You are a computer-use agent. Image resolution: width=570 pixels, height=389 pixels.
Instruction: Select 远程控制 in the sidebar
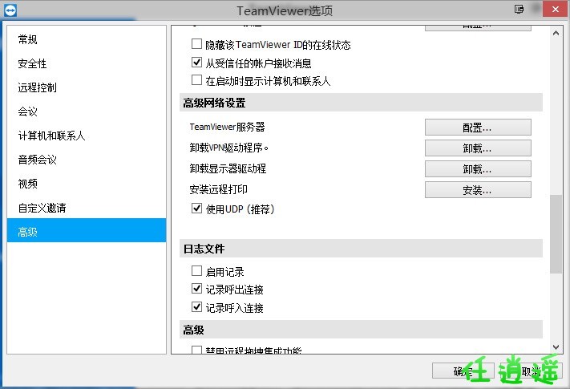pos(87,87)
